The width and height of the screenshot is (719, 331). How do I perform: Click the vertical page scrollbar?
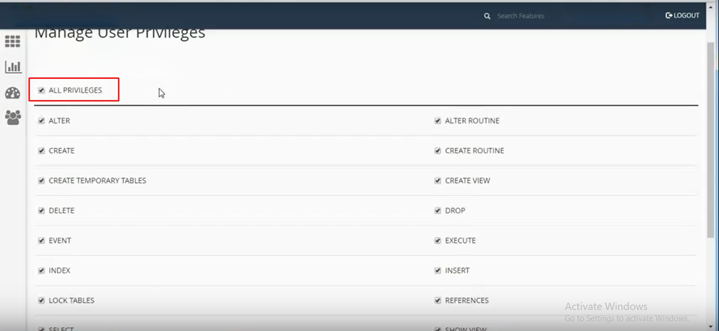(711, 142)
